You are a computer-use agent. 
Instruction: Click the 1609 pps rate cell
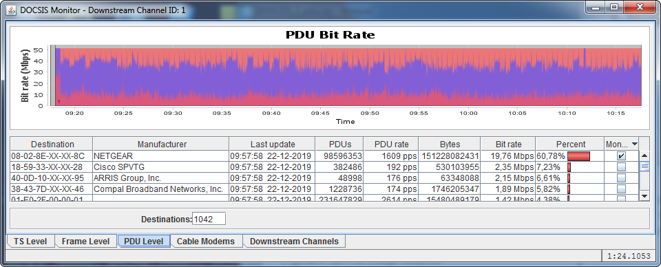(391, 156)
